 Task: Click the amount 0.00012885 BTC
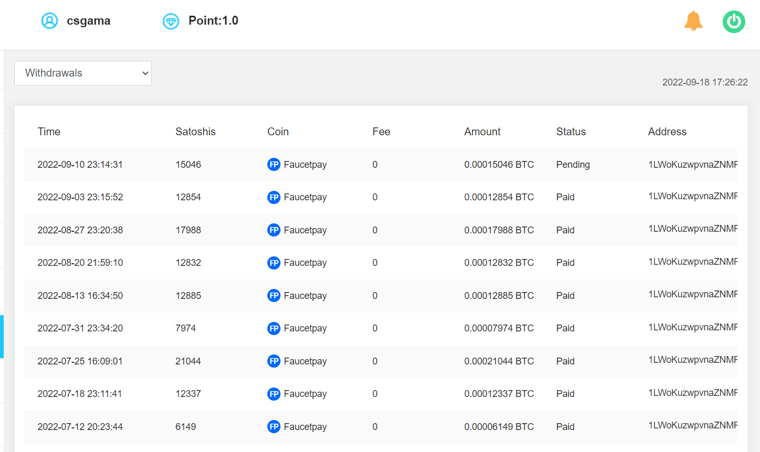click(x=499, y=296)
